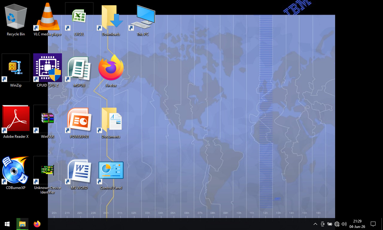
Task: Select the This PC desktop icon
Action: coord(142,19)
